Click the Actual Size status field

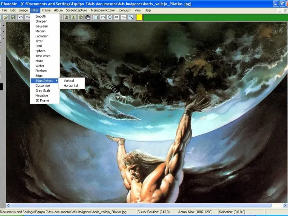pyautogui.click(x=197, y=212)
